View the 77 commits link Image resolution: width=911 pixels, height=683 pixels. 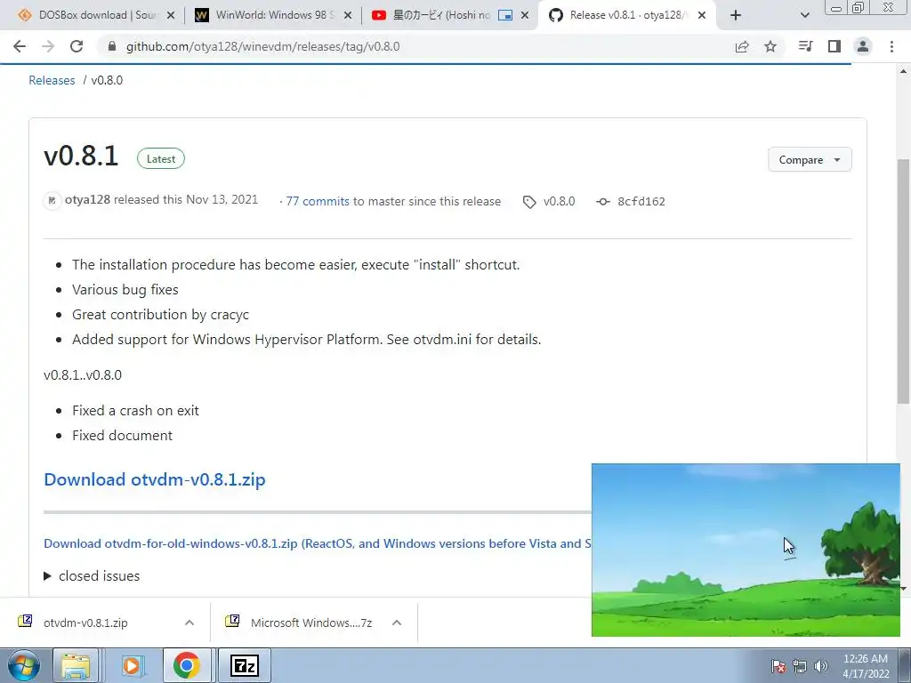pyautogui.click(x=318, y=201)
